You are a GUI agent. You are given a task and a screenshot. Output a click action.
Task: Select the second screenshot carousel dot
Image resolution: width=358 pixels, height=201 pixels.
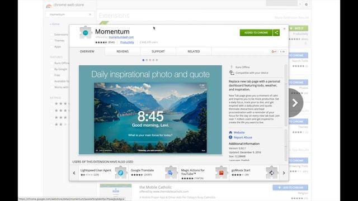(147, 60)
